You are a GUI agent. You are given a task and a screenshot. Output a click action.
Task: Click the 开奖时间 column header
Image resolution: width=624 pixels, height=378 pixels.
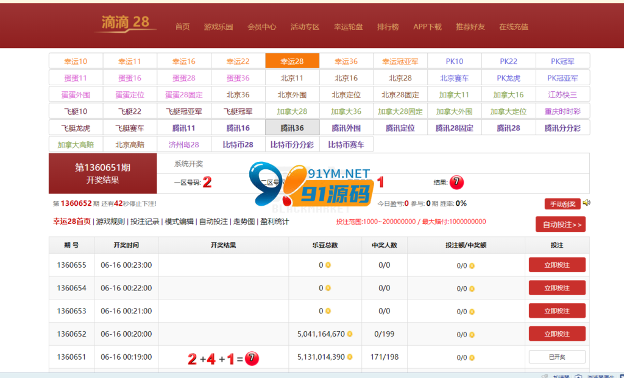(126, 245)
